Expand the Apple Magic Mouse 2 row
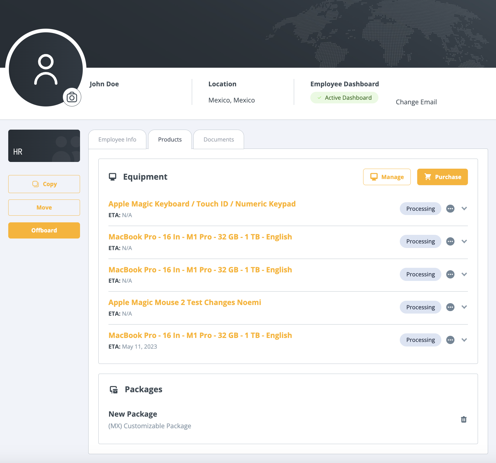Viewport: 496px width, 463px height. (x=464, y=307)
